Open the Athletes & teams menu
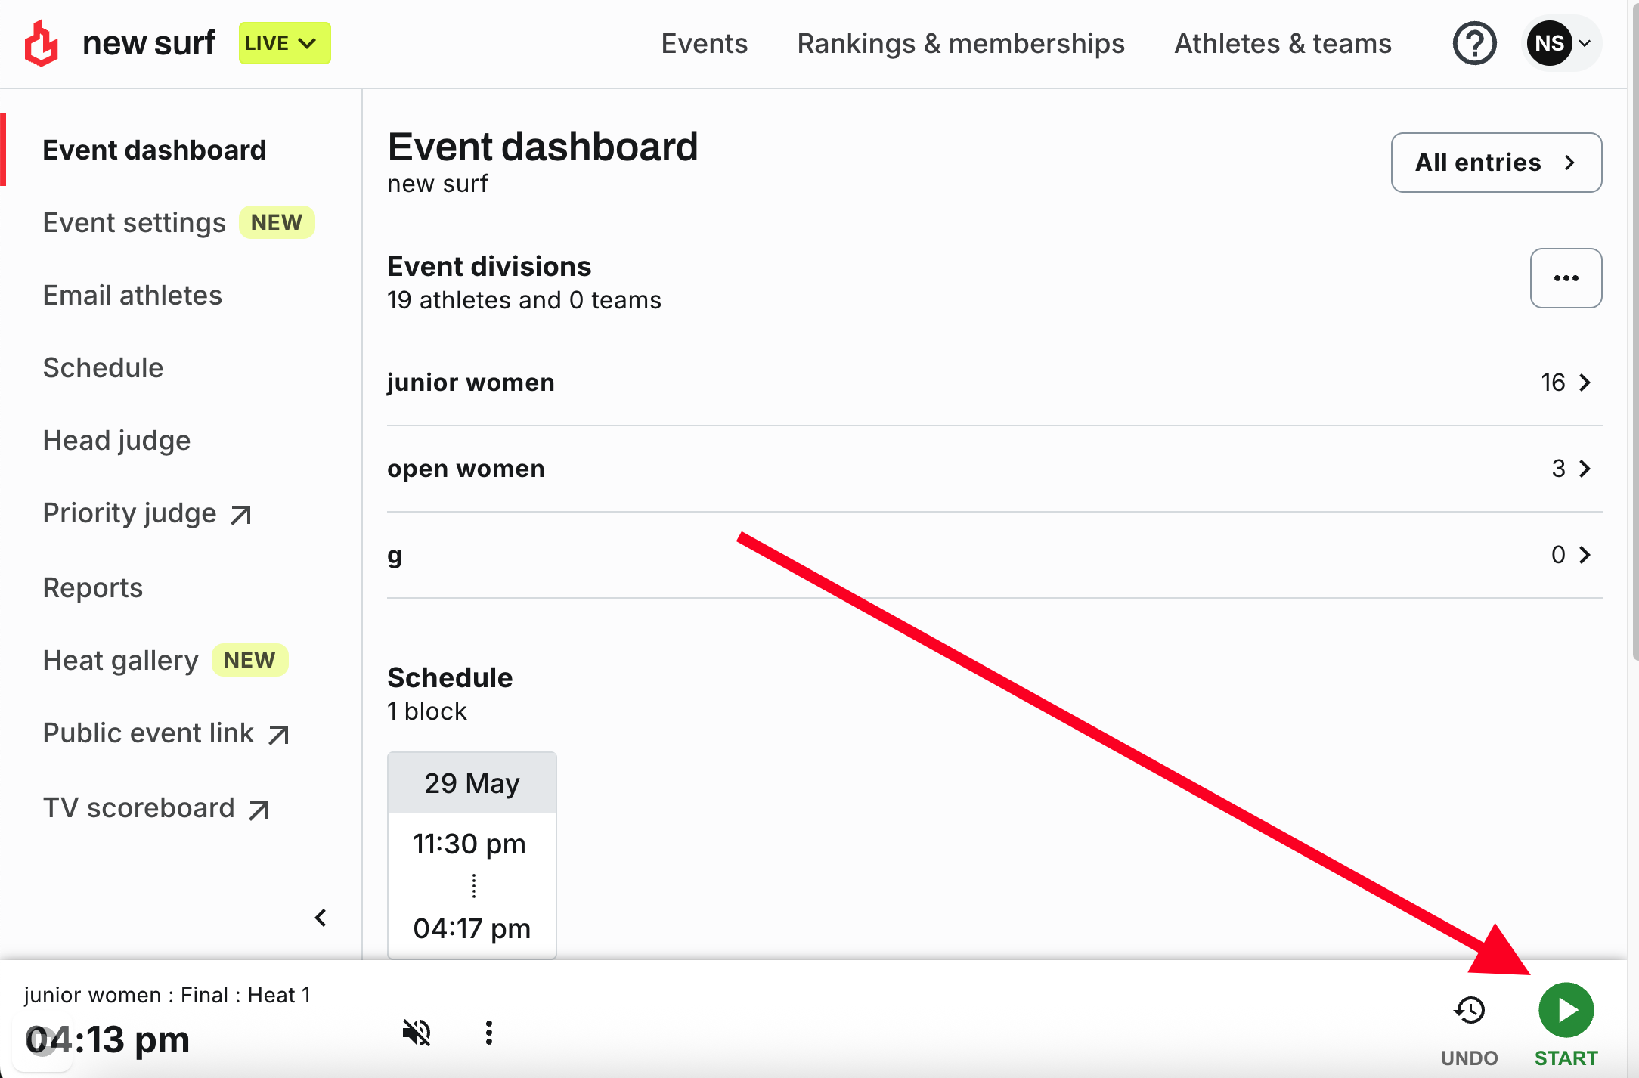 point(1282,44)
